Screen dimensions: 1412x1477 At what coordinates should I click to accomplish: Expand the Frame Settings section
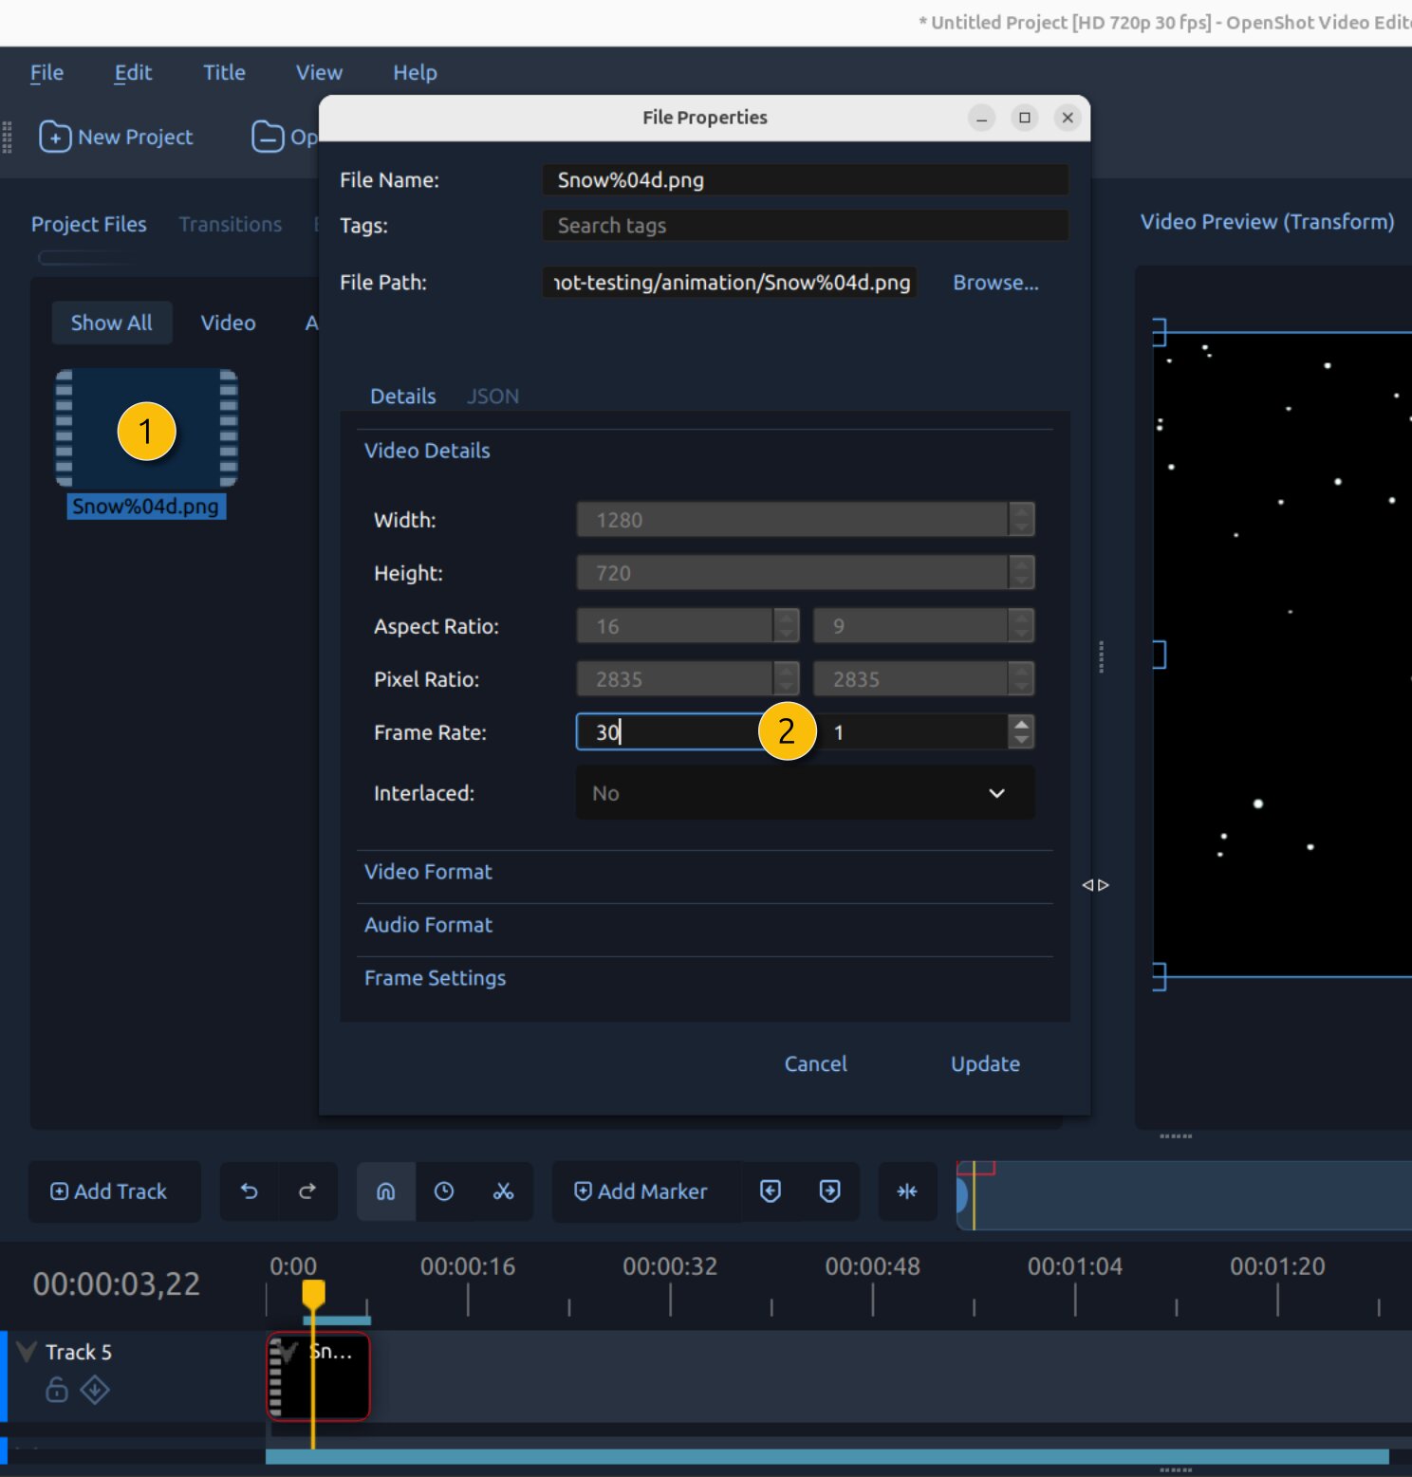(x=435, y=978)
